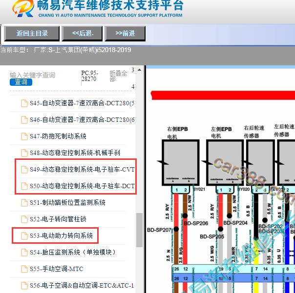Go forward with the >>前进 button
295x293 pixels.
[x=125, y=34]
